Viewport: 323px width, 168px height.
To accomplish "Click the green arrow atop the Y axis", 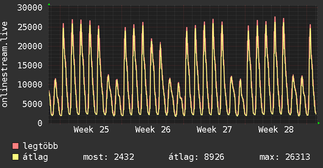I will click(49, 4).
